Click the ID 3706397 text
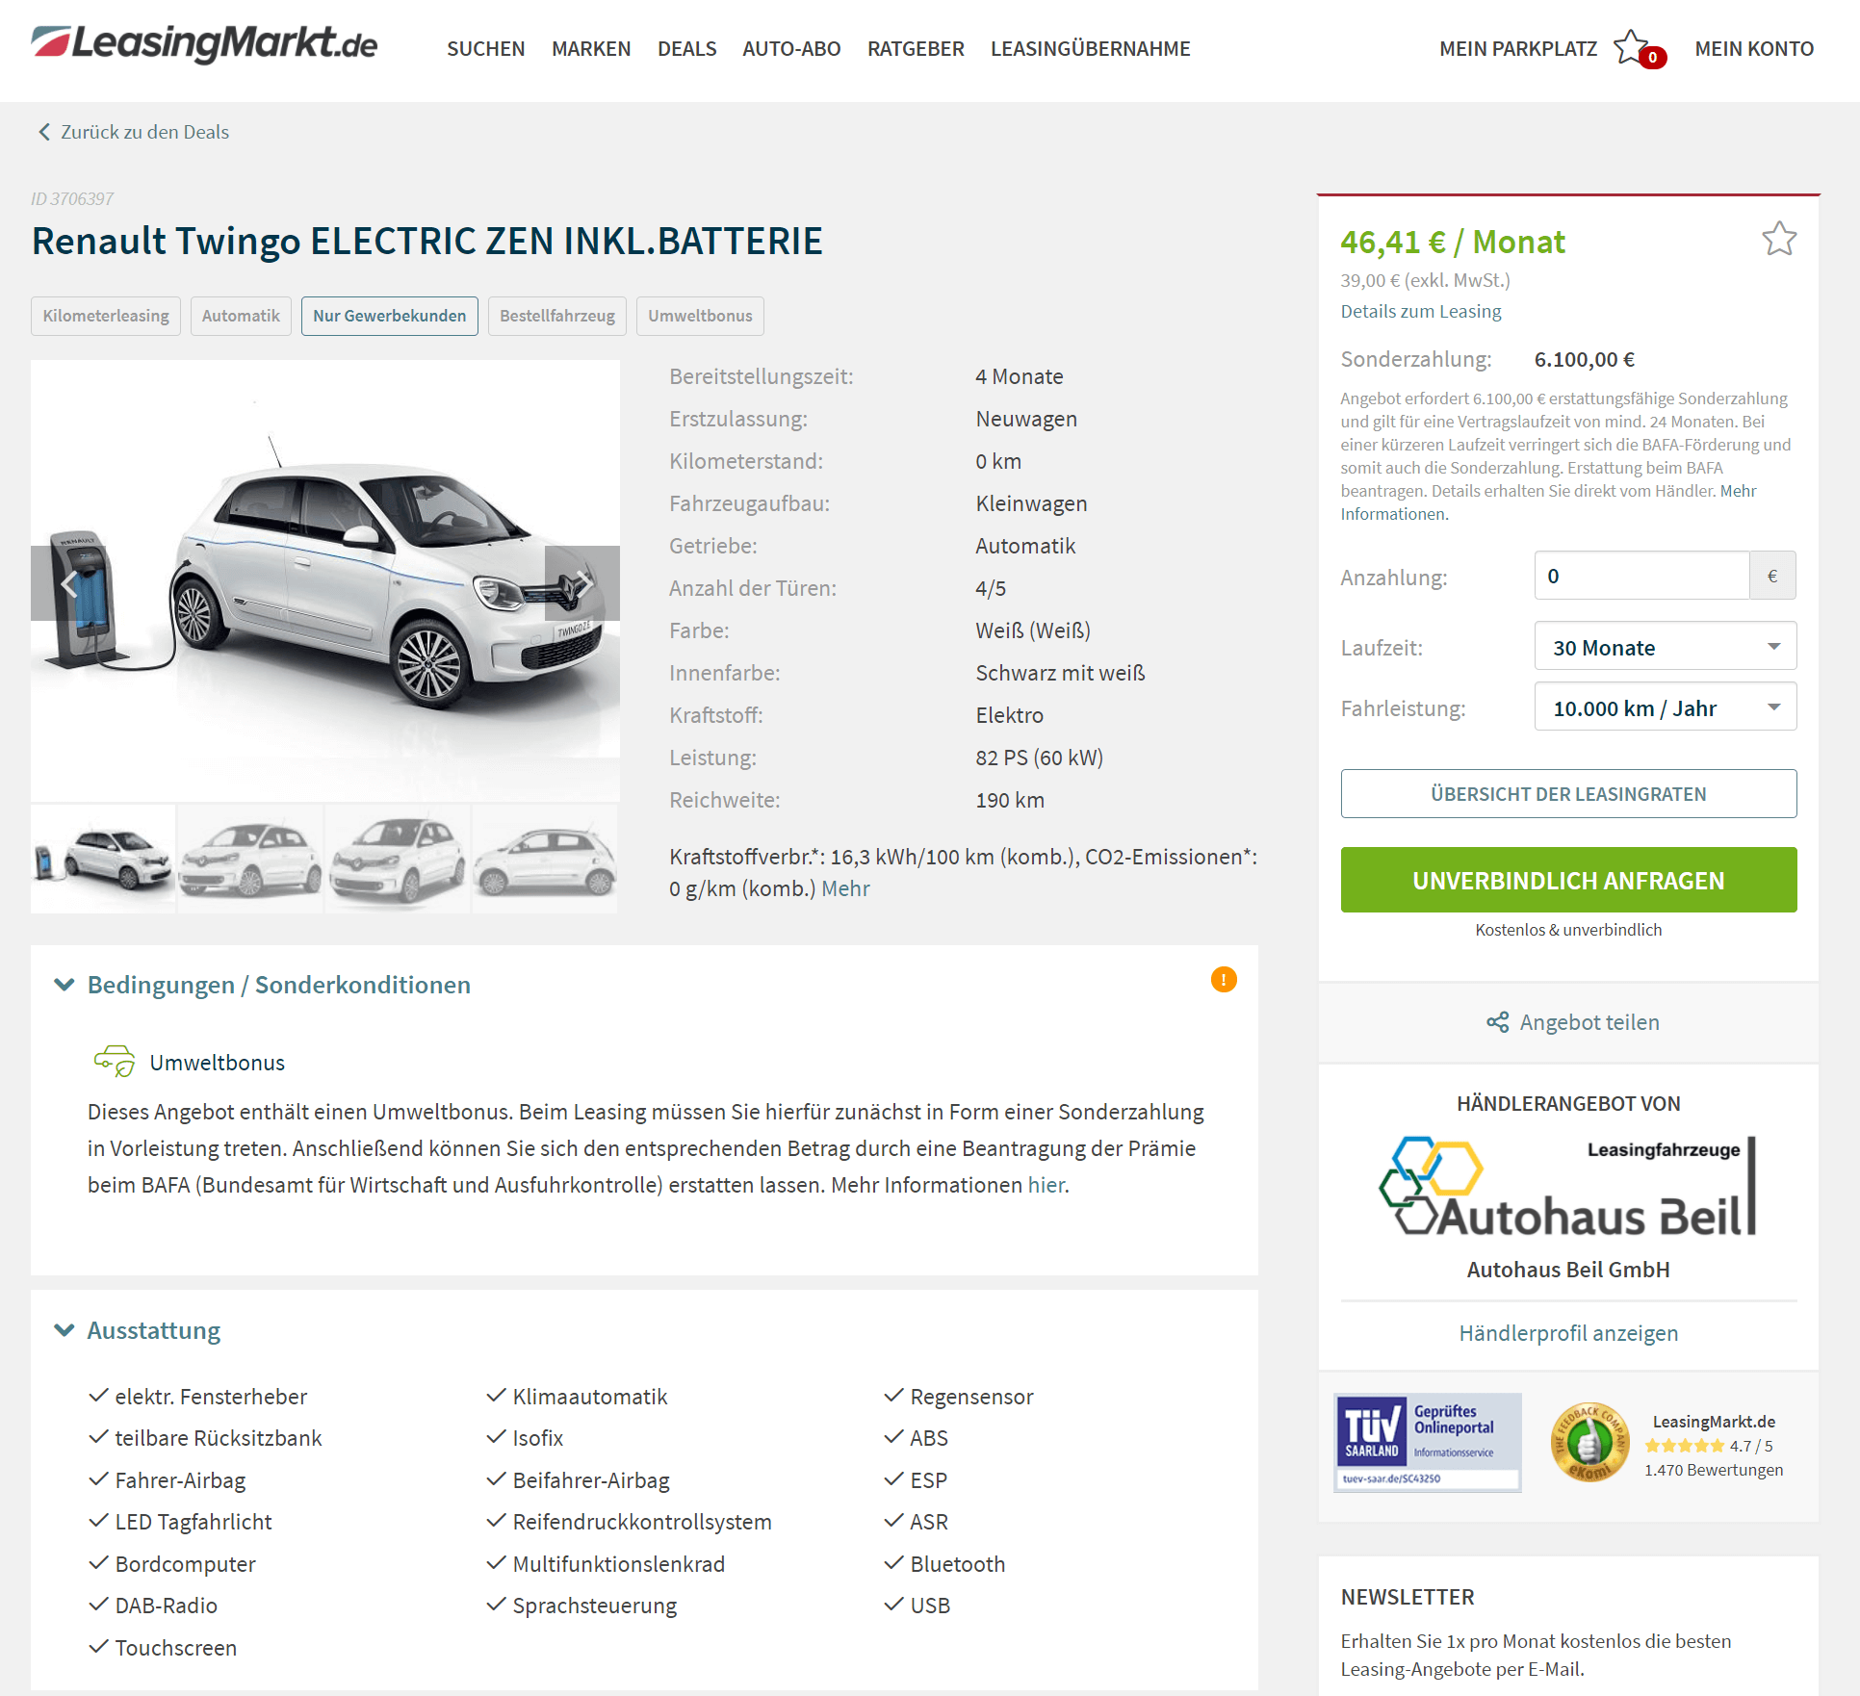 (72, 199)
